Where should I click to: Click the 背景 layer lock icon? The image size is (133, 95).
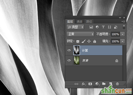coord(117,61)
